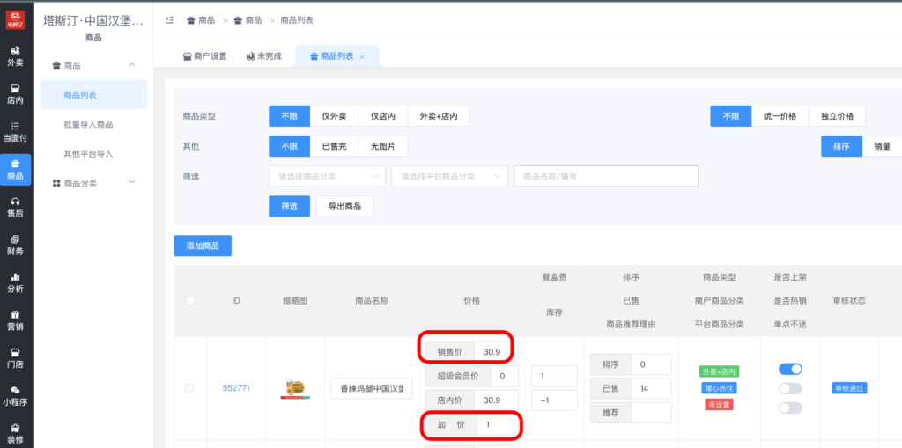The image size is (902, 448).
Task: Click the 排序 button in sort options
Action: 841,146
